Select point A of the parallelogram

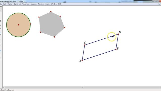tap(82, 60)
